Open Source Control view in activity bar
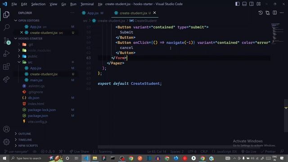Image resolution: width=288 pixels, height=162 pixels. (x=7, y=40)
